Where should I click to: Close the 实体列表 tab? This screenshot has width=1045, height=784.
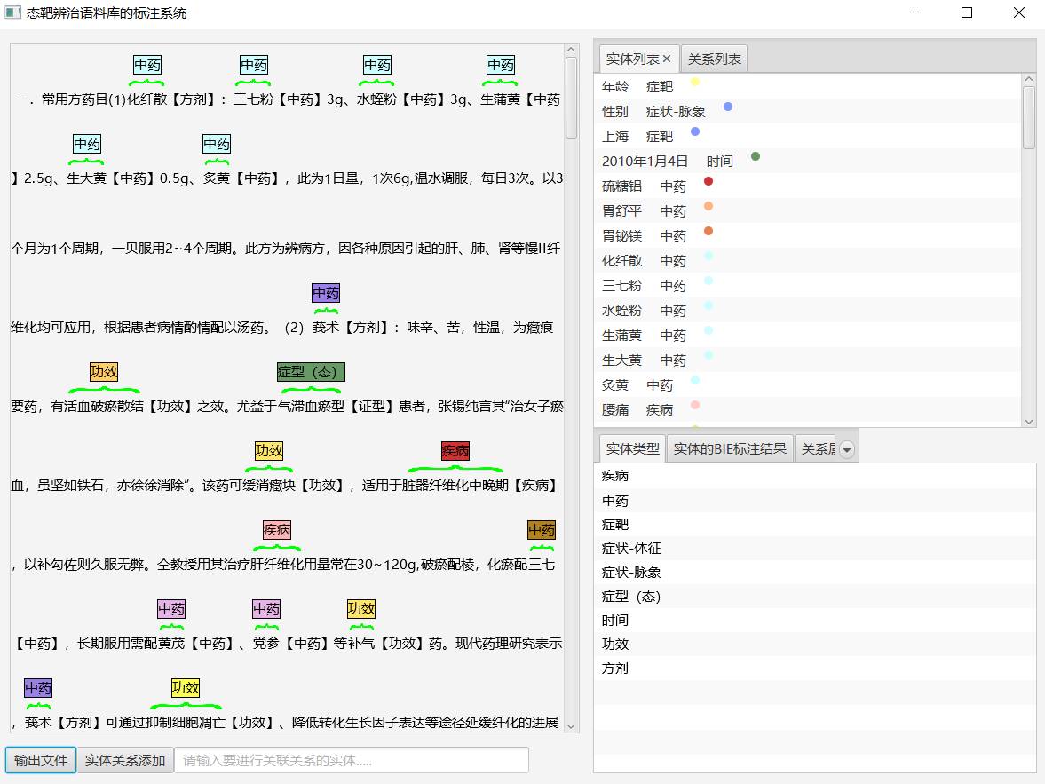coord(667,59)
